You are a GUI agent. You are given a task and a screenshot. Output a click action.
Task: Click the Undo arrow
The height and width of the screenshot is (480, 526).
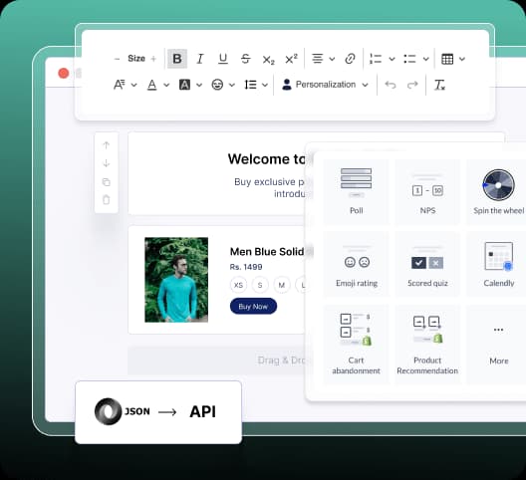pyautogui.click(x=391, y=85)
